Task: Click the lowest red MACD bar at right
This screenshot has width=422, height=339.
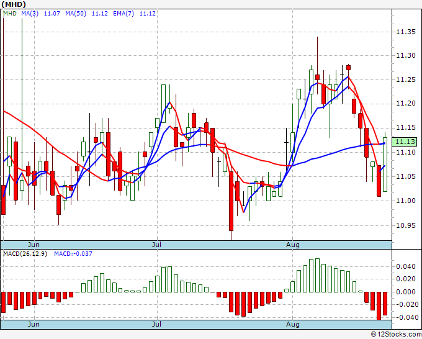Action: (379, 305)
